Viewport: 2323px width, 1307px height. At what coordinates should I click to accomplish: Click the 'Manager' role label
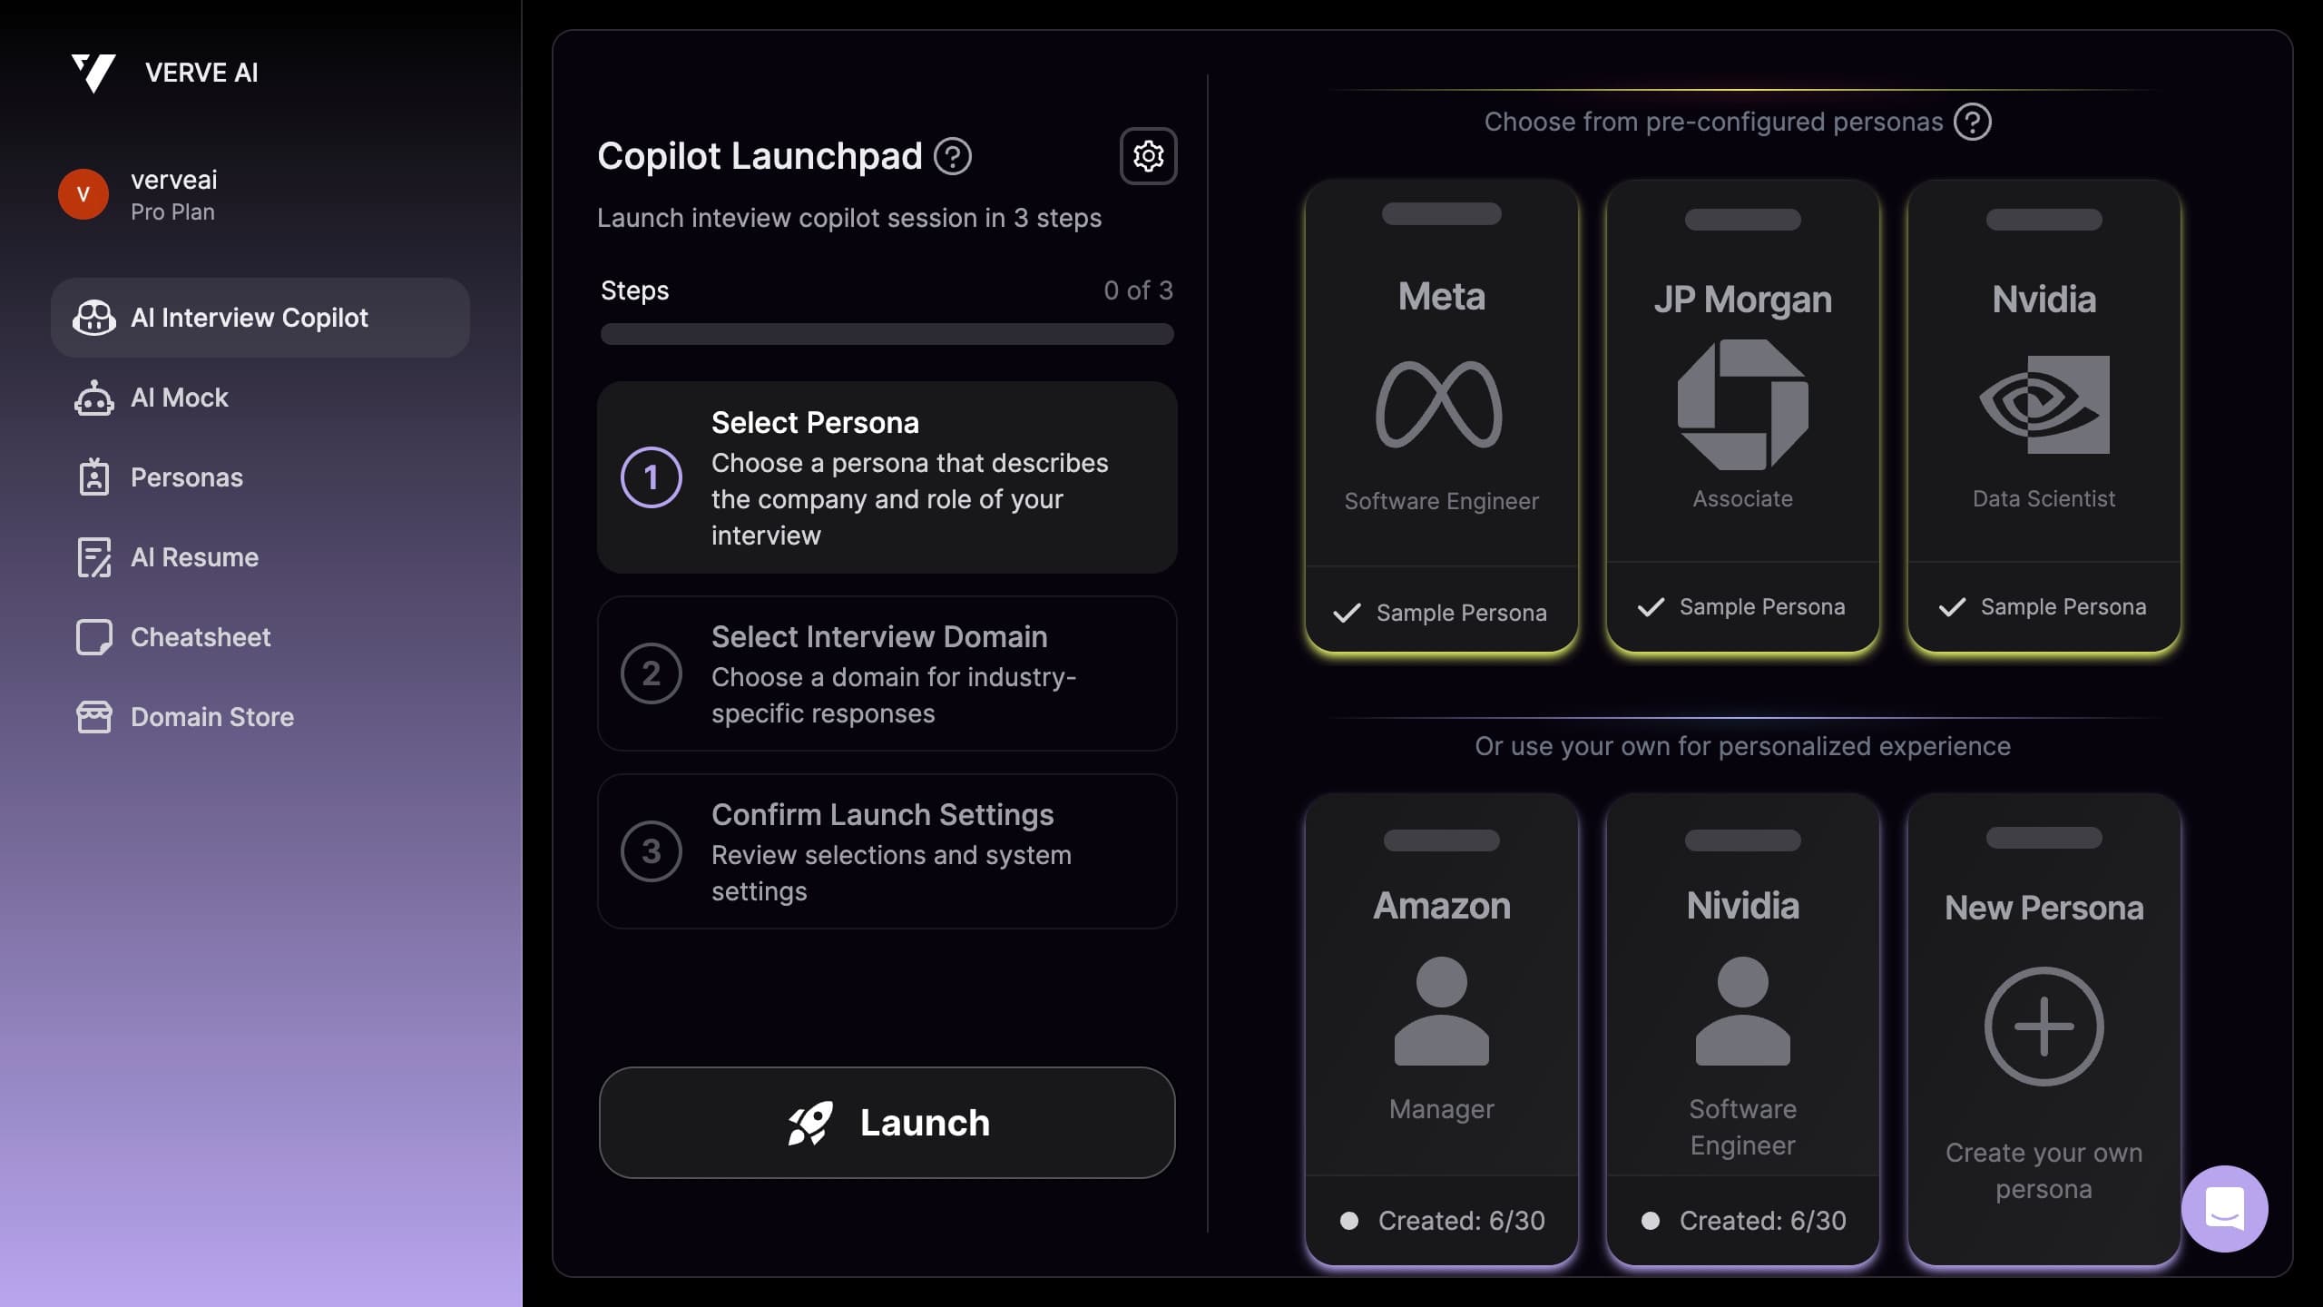tap(1442, 1109)
